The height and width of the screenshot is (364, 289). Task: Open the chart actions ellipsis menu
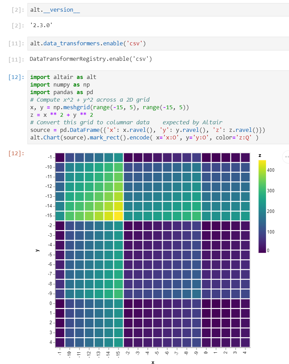click(x=286, y=157)
